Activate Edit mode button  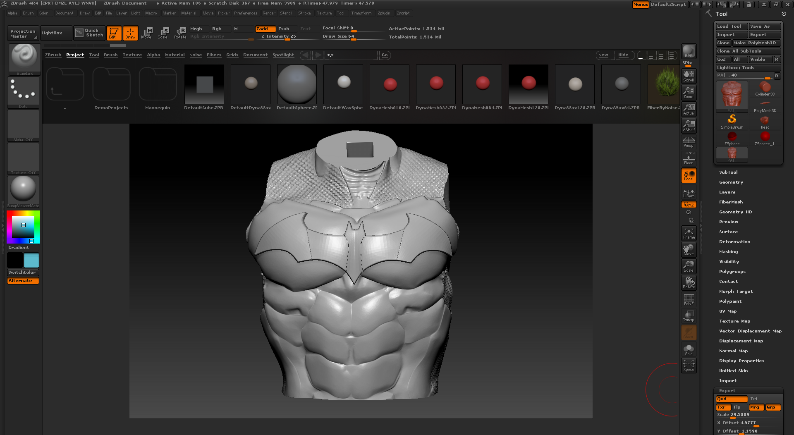114,33
